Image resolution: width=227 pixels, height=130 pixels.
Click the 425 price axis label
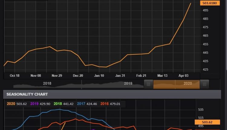[206, 70]
